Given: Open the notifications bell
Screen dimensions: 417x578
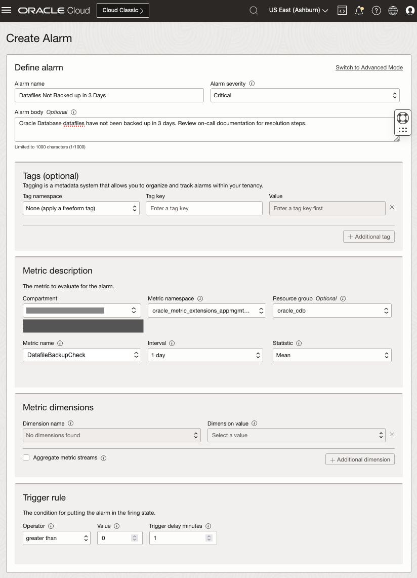Looking at the screenshot, I should pyautogui.click(x=359, y=10).
